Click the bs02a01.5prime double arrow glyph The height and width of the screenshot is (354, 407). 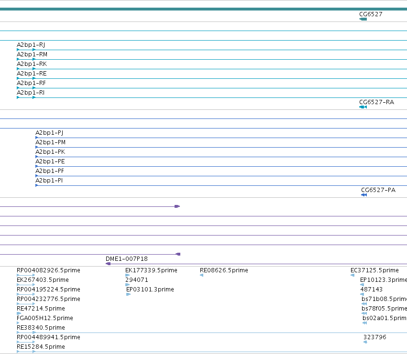tap(365, 323)
